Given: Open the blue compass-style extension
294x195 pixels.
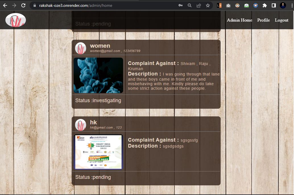Looking at the screenshot, I should [256, 5].
